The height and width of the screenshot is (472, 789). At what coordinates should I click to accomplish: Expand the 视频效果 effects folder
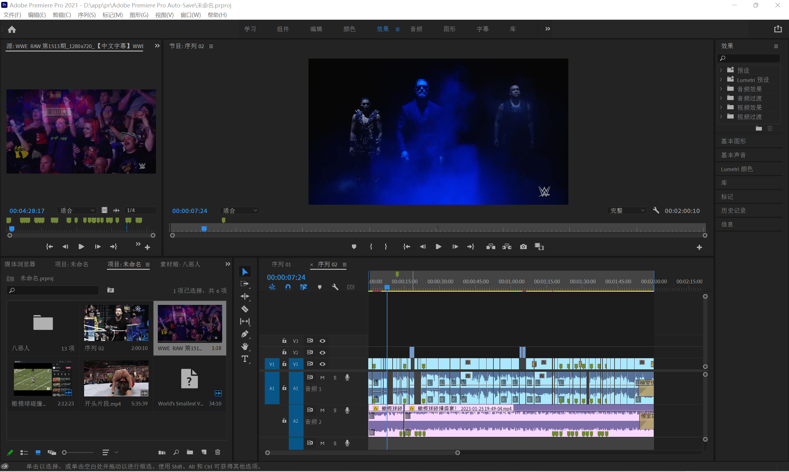[721, 108]
